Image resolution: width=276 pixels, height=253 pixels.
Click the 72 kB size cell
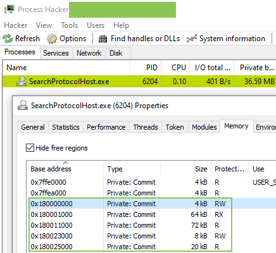(199, 225)
